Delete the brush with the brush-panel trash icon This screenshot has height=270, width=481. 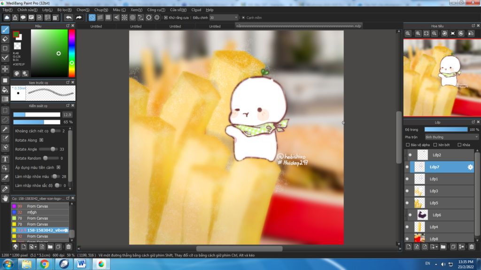(x=69, y=247)
